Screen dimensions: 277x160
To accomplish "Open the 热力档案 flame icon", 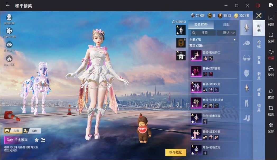I will [9, 59].
